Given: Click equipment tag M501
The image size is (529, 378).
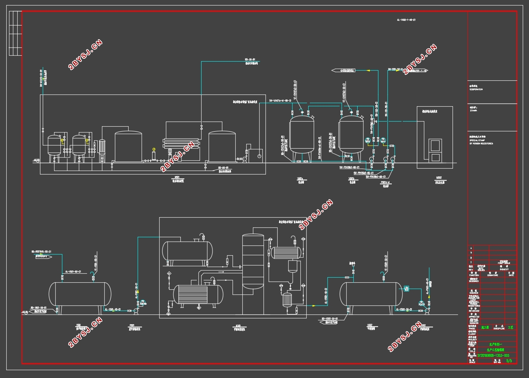Looking at the screenshot, I should [x=177, y=178].
